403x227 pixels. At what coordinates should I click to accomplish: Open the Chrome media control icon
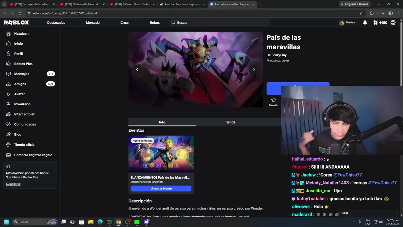click(x=383, y=13)
